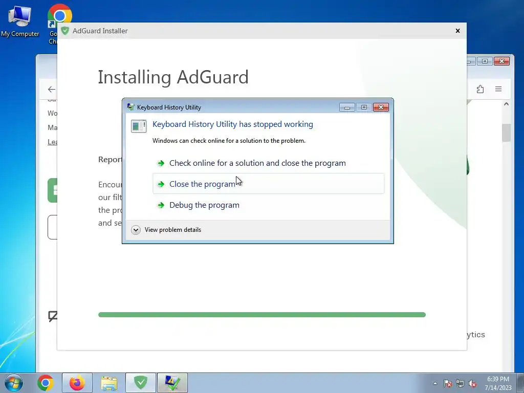Go back in the Firefox browser window
This screenshot has height=393, width=524.
coord(52,89)
